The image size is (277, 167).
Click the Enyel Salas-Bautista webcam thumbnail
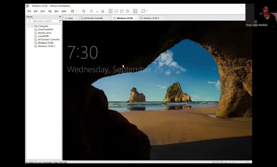pyautogui.click(x=261, y=16)
